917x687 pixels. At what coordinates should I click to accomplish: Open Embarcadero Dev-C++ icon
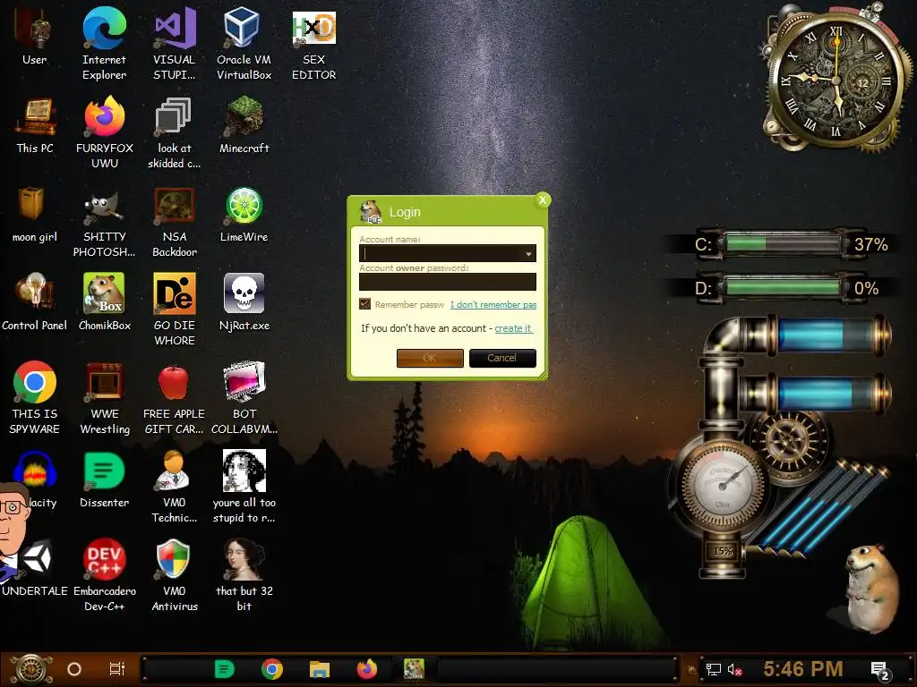[x=104, y=575]
